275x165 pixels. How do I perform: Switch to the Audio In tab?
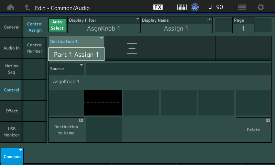click(x=12, y=48)
